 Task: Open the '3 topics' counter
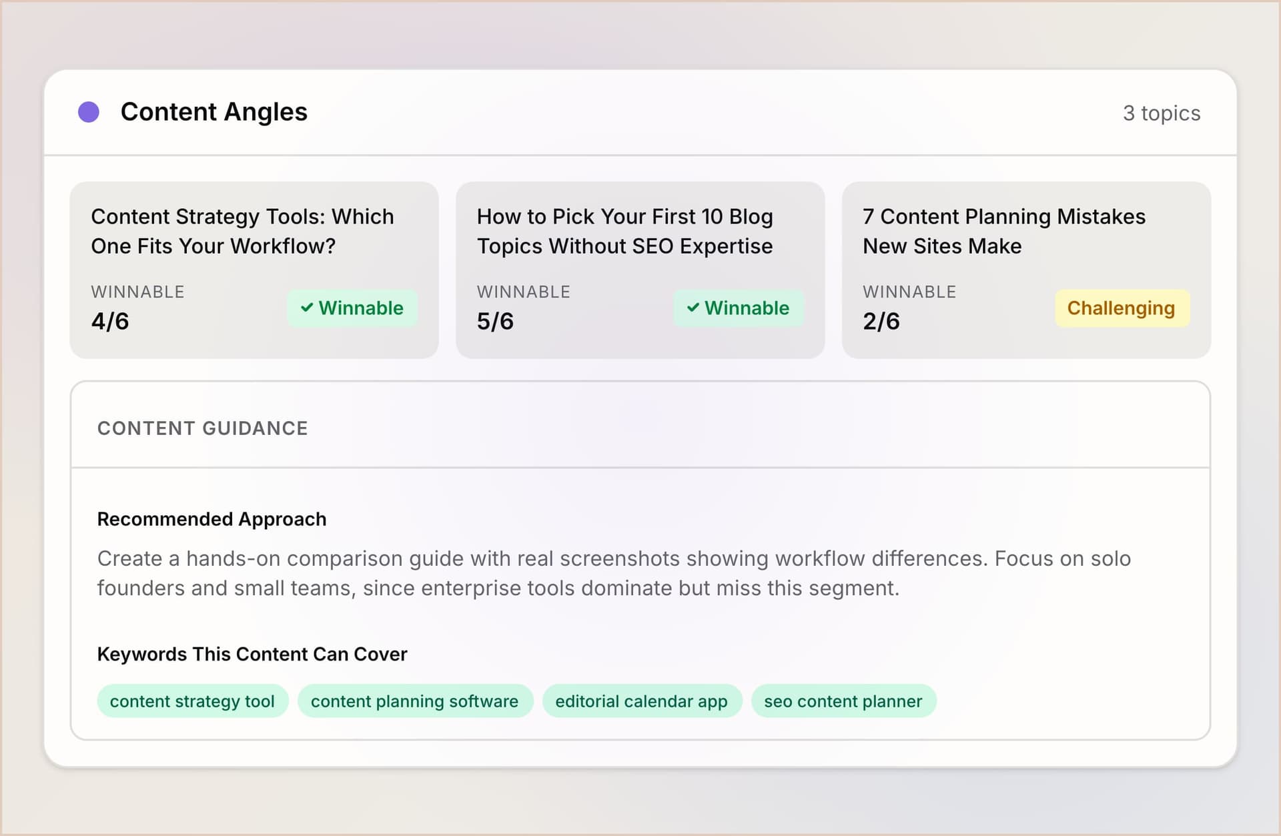tap(1162, 113)
